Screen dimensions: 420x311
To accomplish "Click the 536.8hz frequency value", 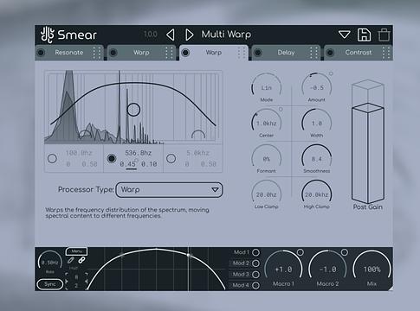I will (139, 153).
